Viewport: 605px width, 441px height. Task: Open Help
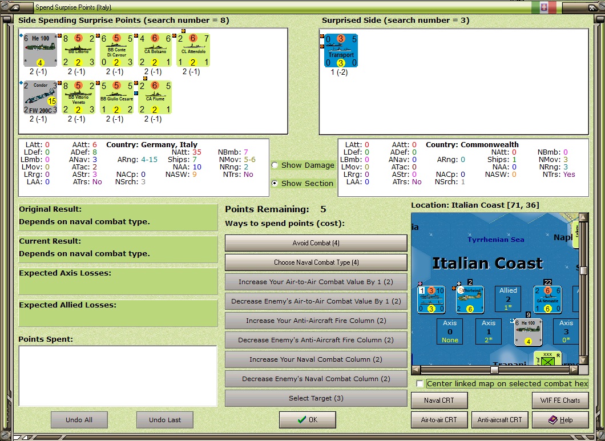[x=560, y=420]
